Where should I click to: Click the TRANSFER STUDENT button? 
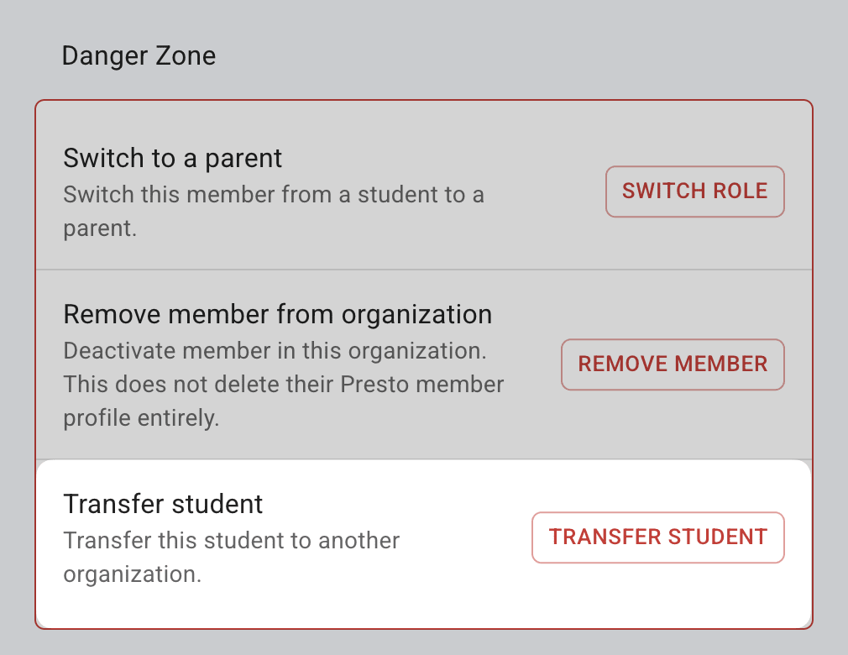point(657,537)
